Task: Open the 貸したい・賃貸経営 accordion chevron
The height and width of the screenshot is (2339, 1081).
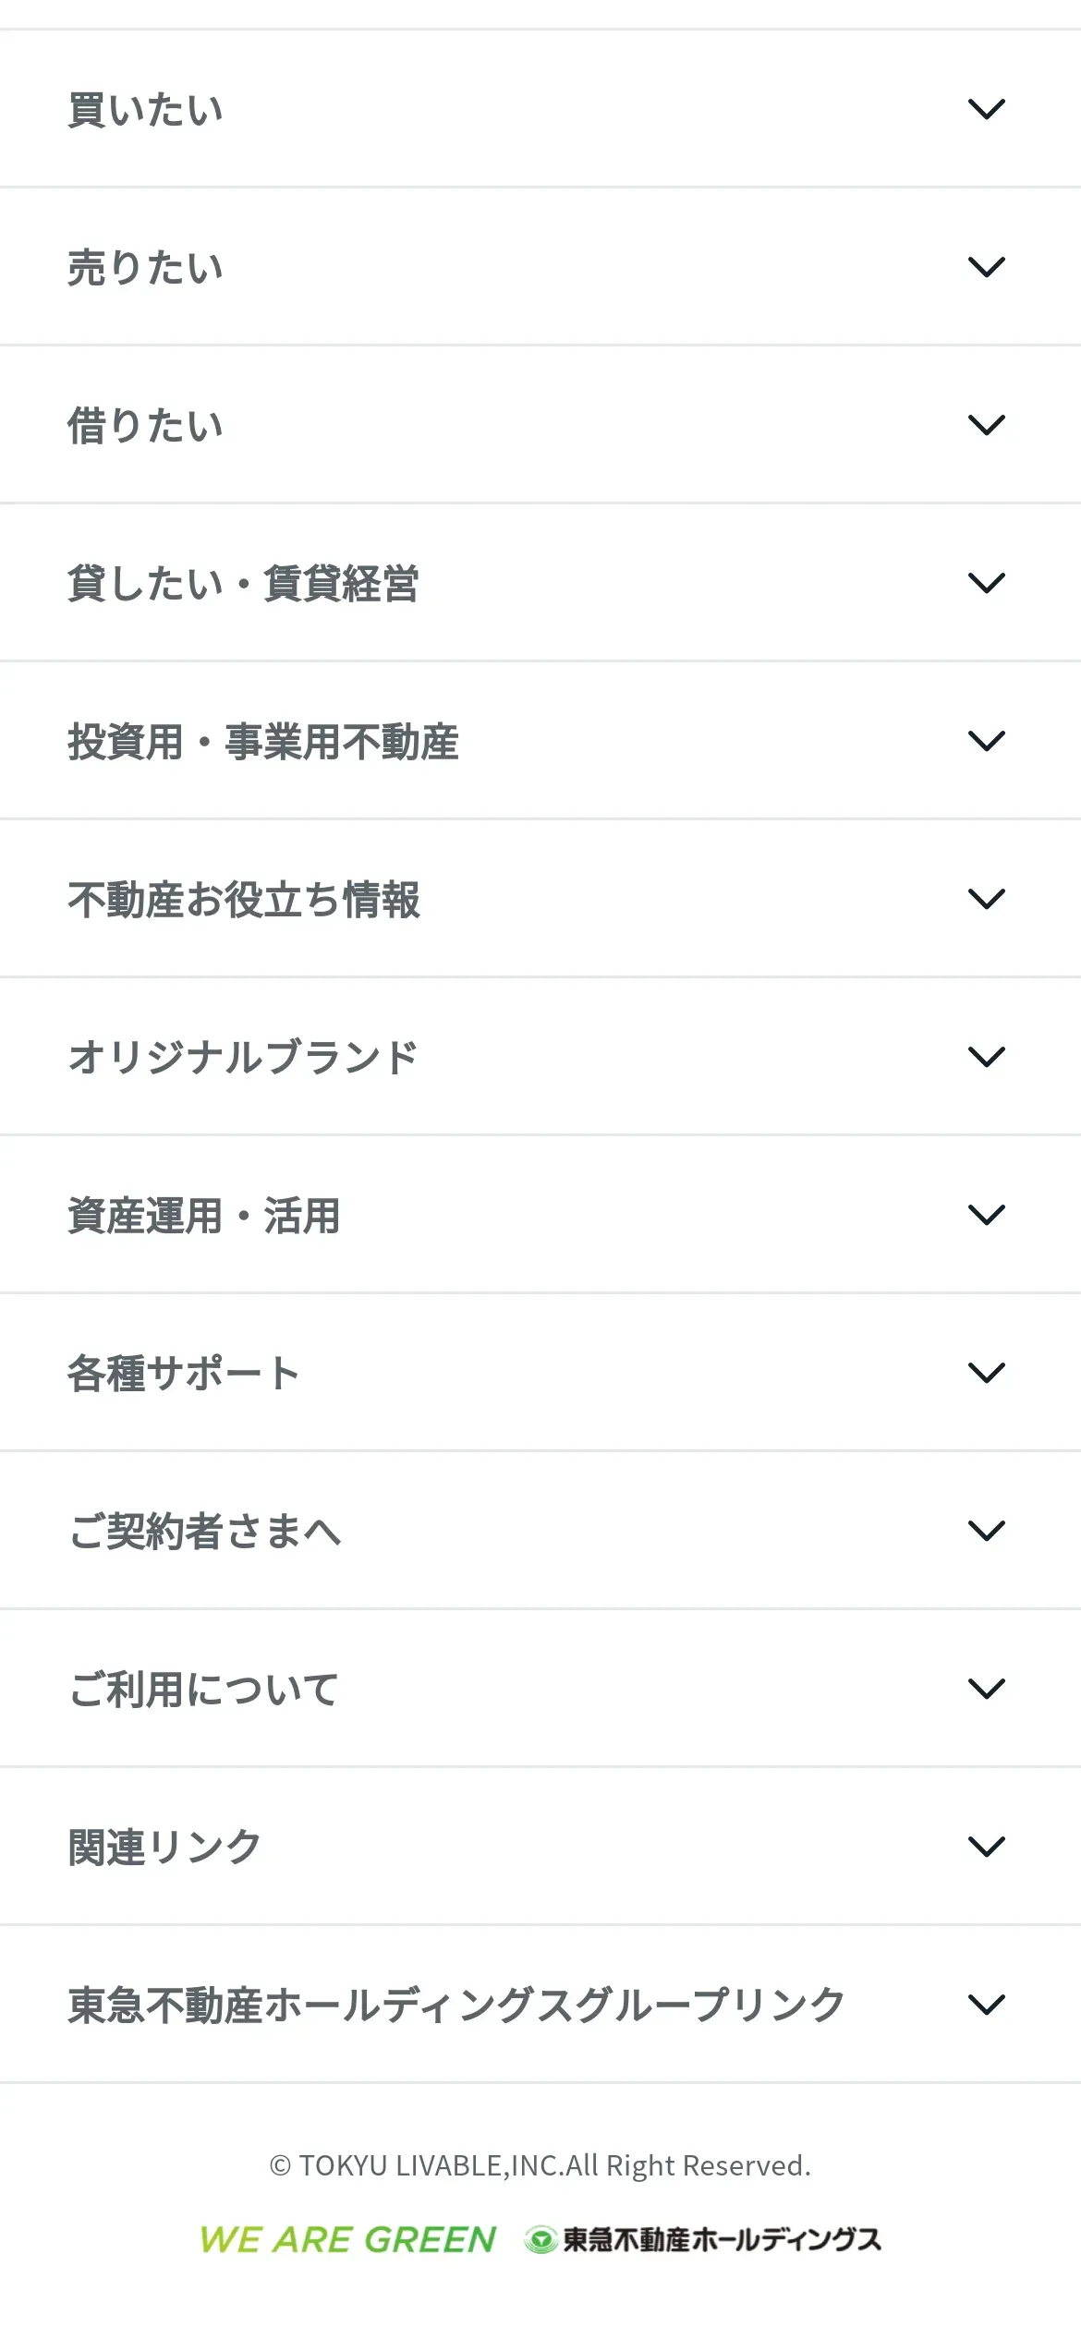Action: click(986, 583)
